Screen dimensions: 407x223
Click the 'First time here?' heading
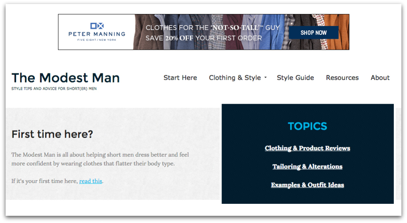pos(52,134)
